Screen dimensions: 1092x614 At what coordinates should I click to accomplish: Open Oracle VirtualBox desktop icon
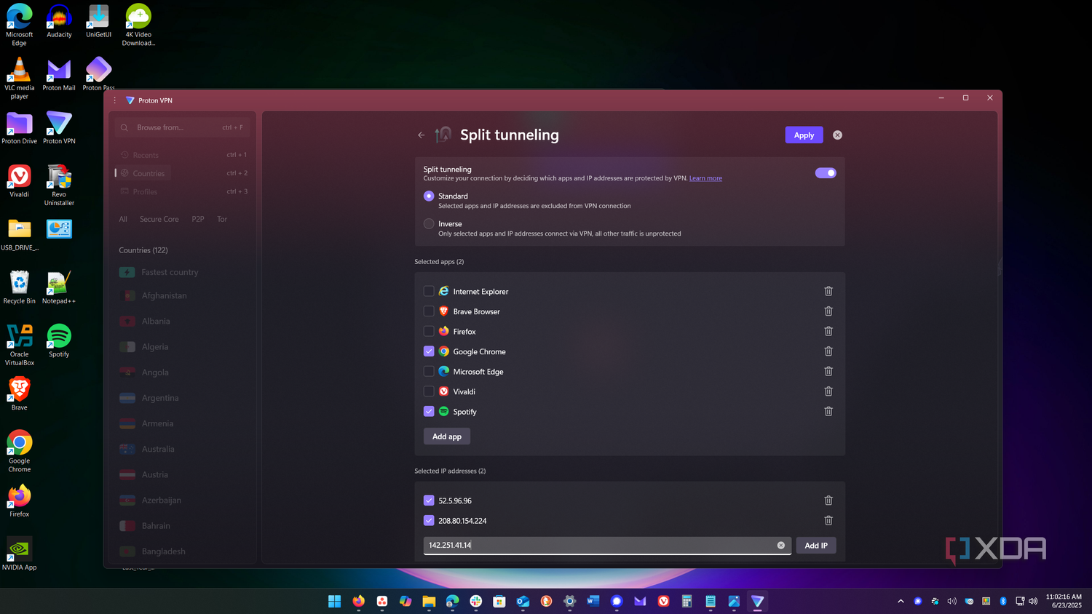(x=20, y=345)
